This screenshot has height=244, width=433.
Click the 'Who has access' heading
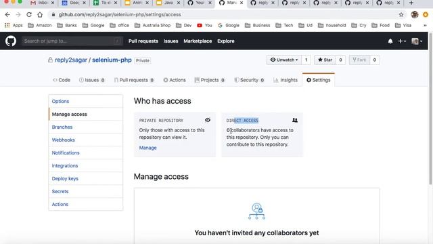(x=162, y=101)
